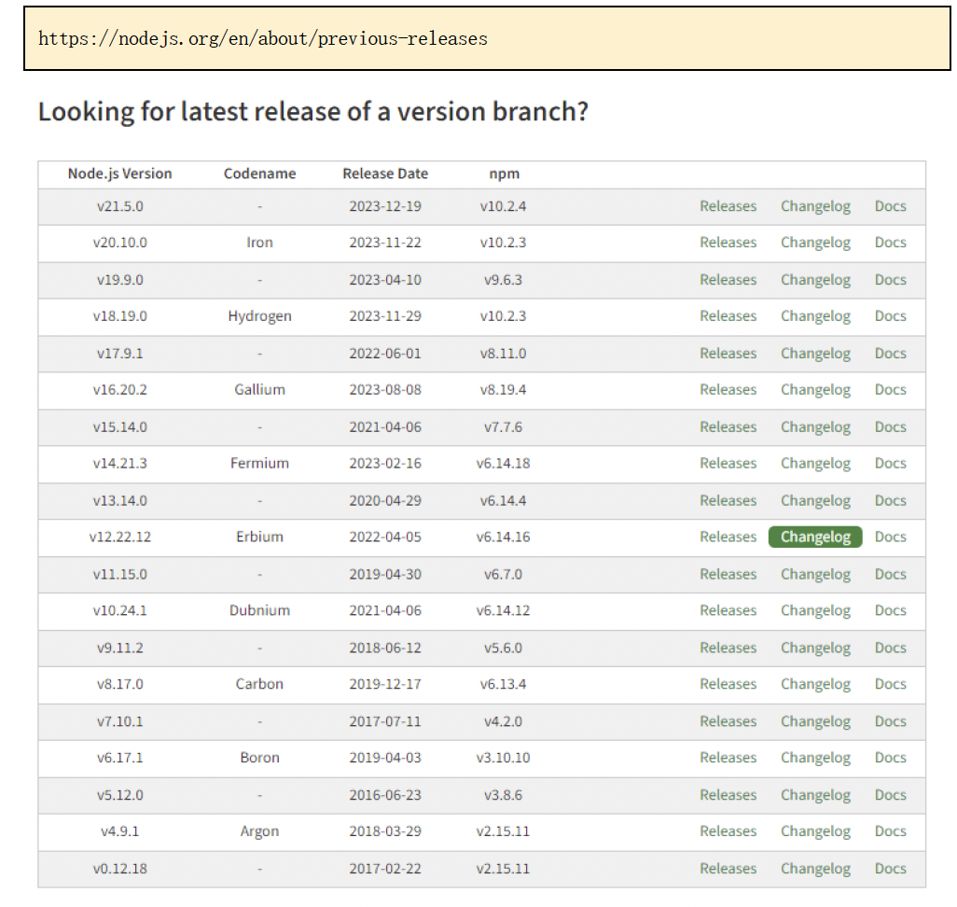This screenshot has width=957, height=907.
Task: Open Docs for v0.12.18
Action: 890,869
